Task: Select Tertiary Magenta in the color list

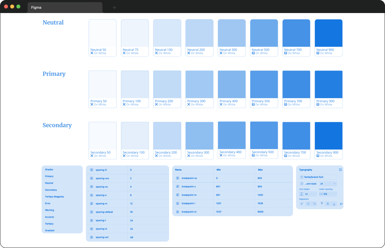Action: [x=54, y=197]
